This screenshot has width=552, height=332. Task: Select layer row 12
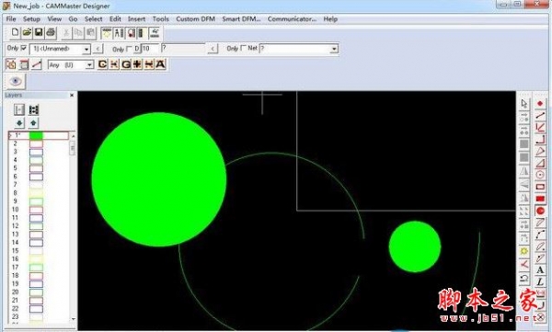click(x=38, y=226)
